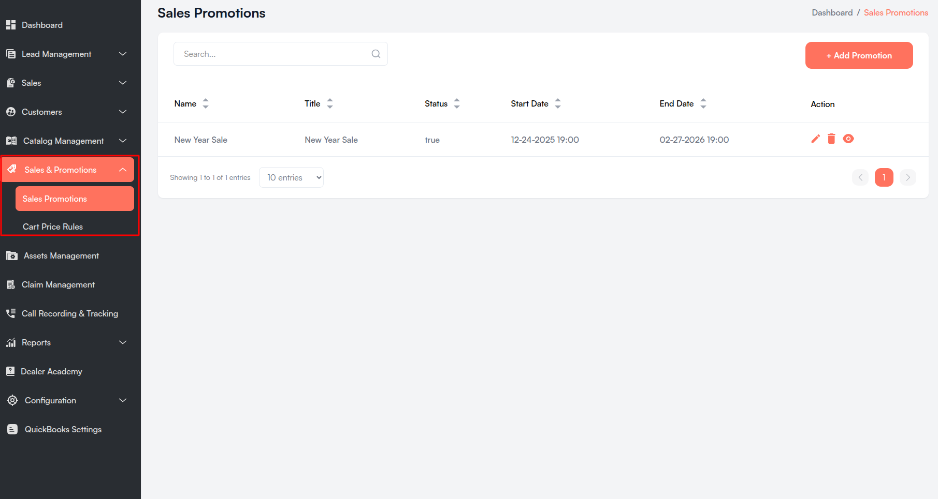The width and height of the screenshot is (938, 499).
Task: View the New Year Sale promotion details
Action: (x=848, y=139)
